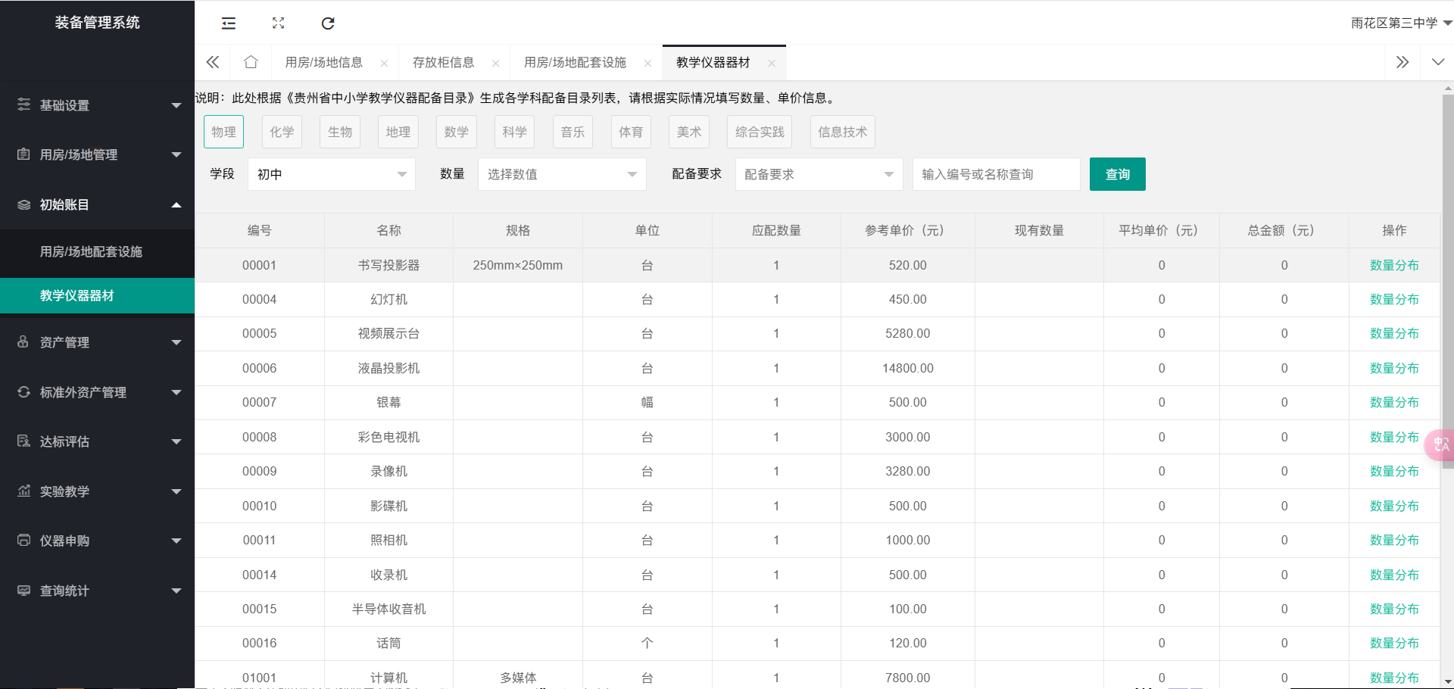Click the green 查询 button
The width and height of the screenshot is (1454, 689).
[1117, 174]
